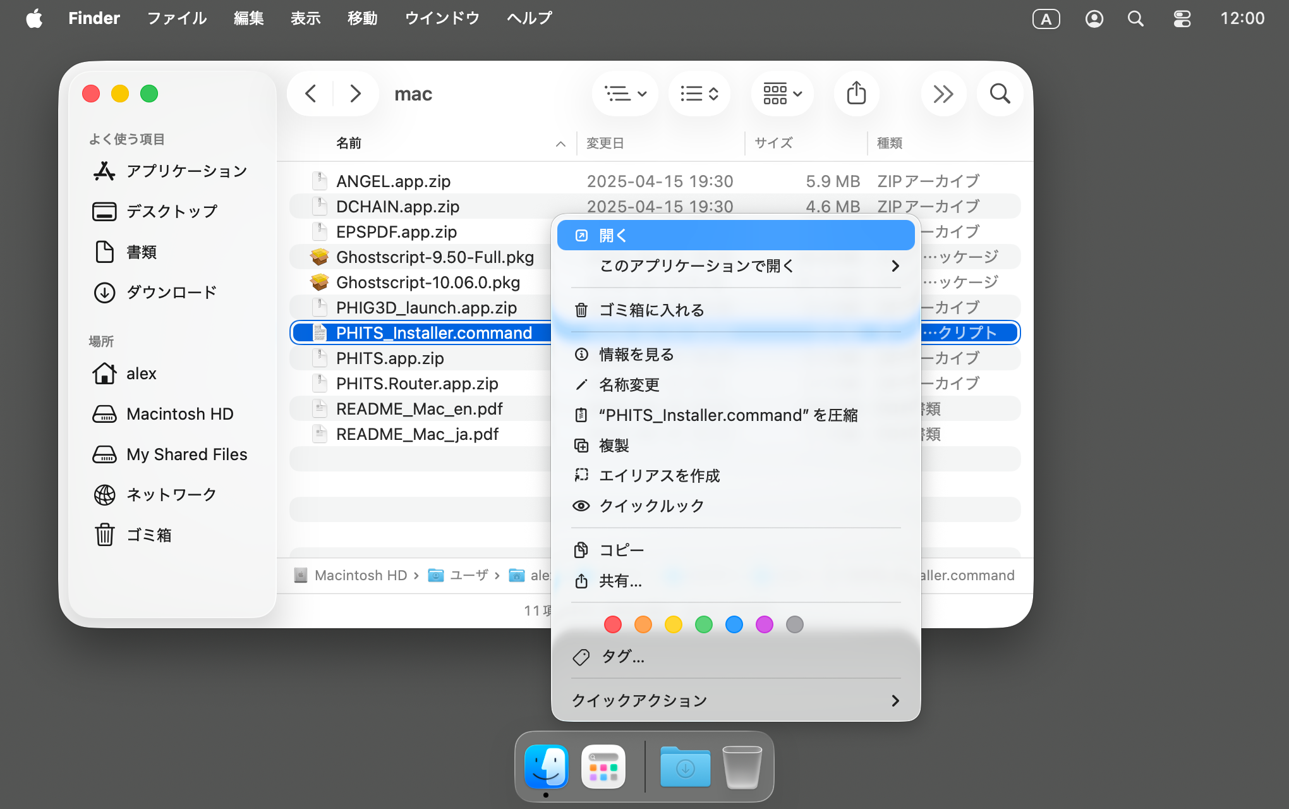Screen dimensions: 1289x809
Task: Open Control Center in the menu bar
Action: [x=1182, y=18]
